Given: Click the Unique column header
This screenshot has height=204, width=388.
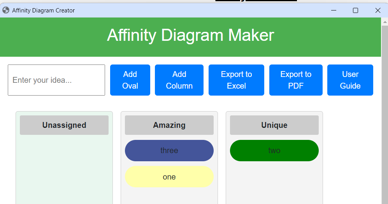Looking at the screenshot, I should [x=274, y=125].
